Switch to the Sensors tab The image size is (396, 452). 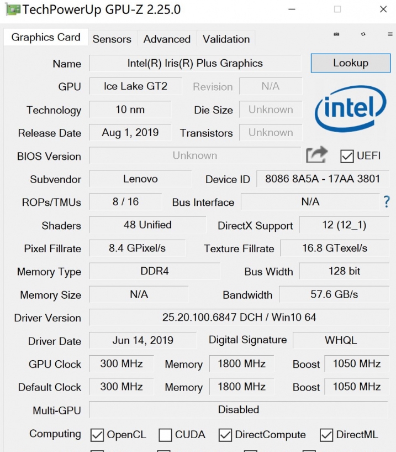(112, 39)
